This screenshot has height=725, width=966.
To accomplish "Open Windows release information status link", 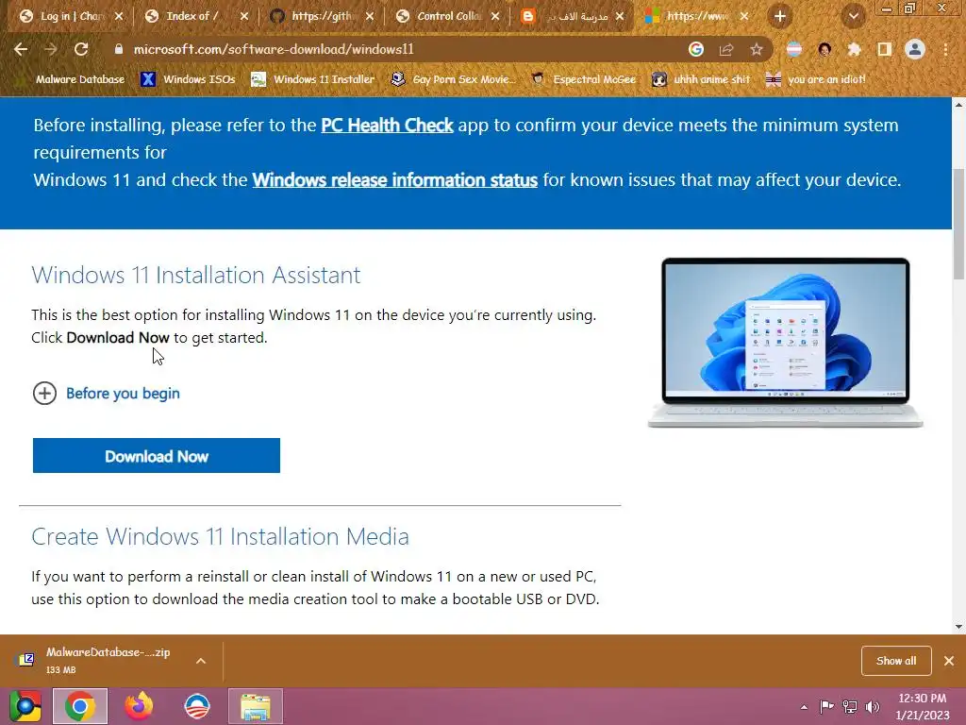I will point(395,180).
